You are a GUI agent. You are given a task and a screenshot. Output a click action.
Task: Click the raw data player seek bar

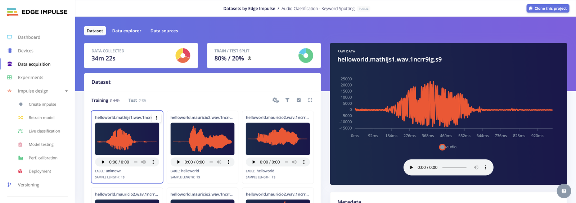click(454, 167)
